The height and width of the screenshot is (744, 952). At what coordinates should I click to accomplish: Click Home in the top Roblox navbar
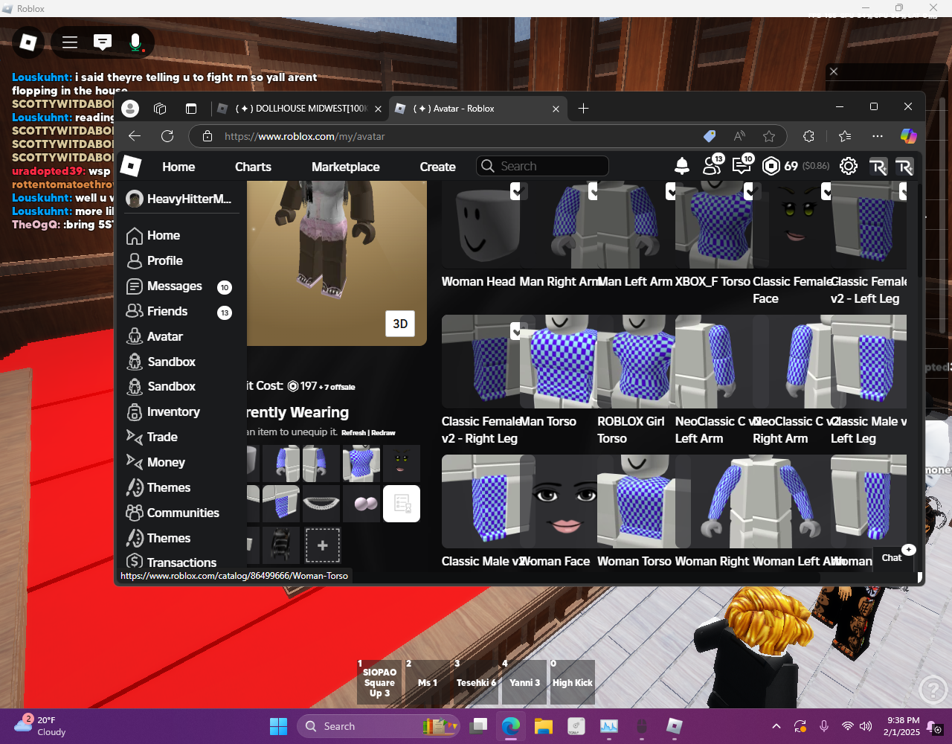click(x=178, y=167)
